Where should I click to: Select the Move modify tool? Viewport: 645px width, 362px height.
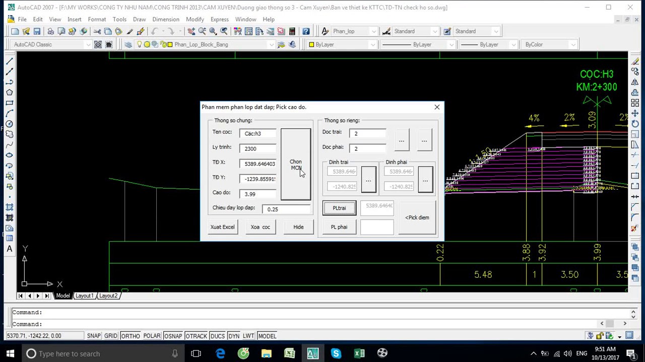(x=635, y=114)
